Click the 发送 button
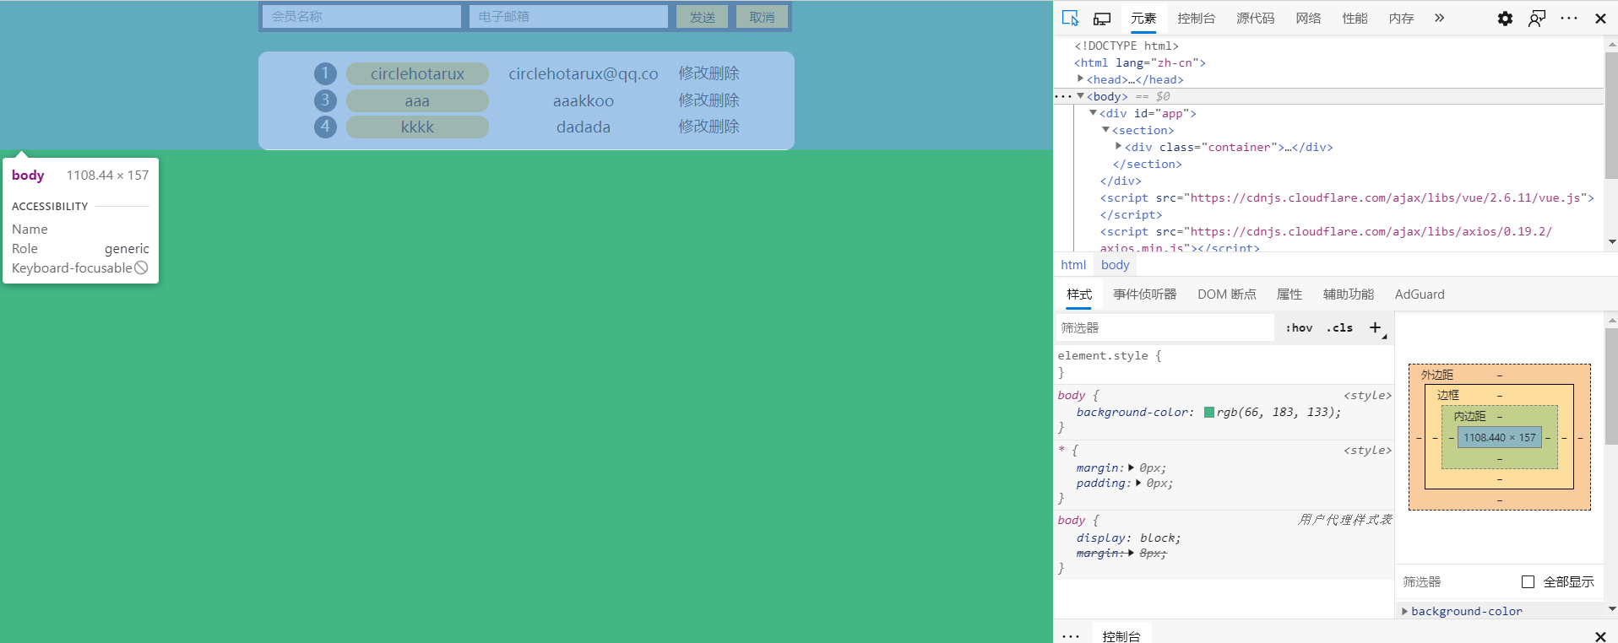1618x643 pixels. coord(702,17)
